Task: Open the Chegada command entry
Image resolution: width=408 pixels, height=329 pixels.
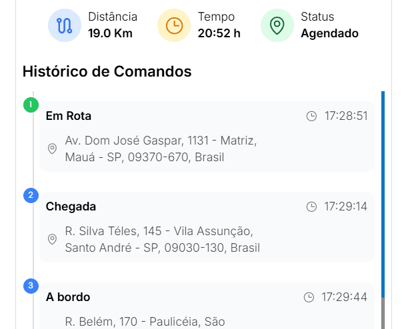Action: click(x=71, y=206)
